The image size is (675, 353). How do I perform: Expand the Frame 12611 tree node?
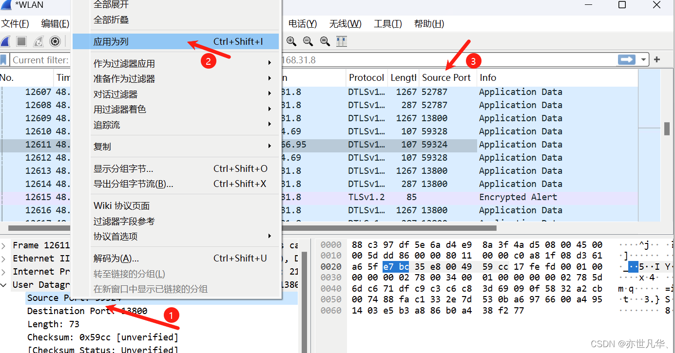coord(4,245)
